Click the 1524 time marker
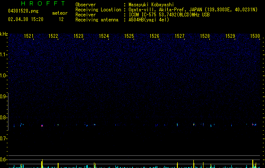The height and width of the screenshot is (168, 265). point(104,36)
